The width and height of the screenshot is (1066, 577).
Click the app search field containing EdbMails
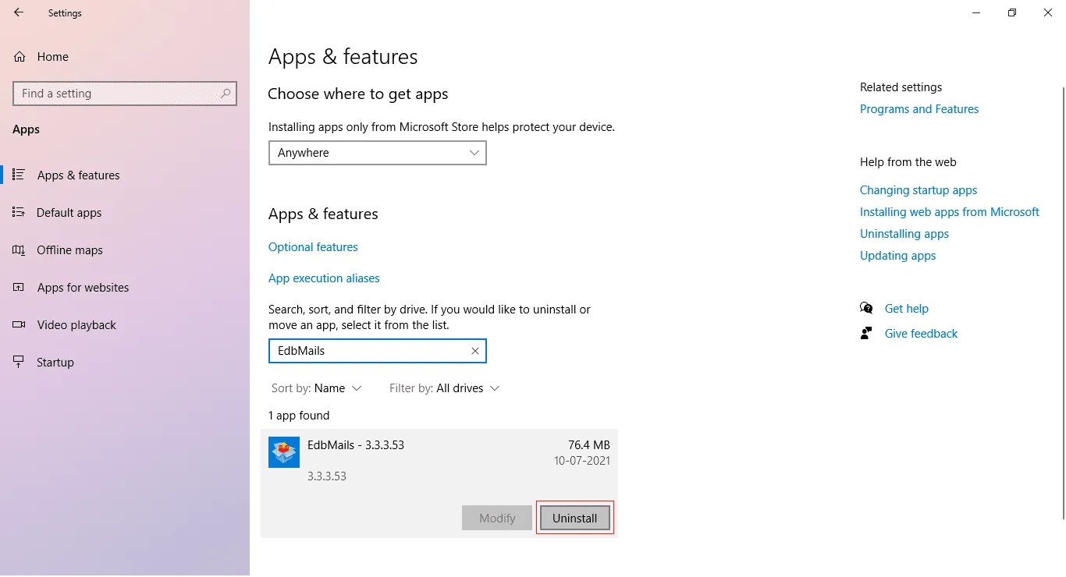[x=378, y=351]
